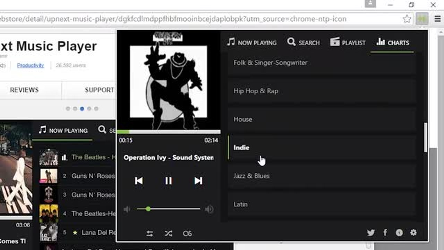Skip to the previous track

click(x=139, y=181)
